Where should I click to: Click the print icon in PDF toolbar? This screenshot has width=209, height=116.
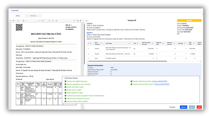point(80,21)
